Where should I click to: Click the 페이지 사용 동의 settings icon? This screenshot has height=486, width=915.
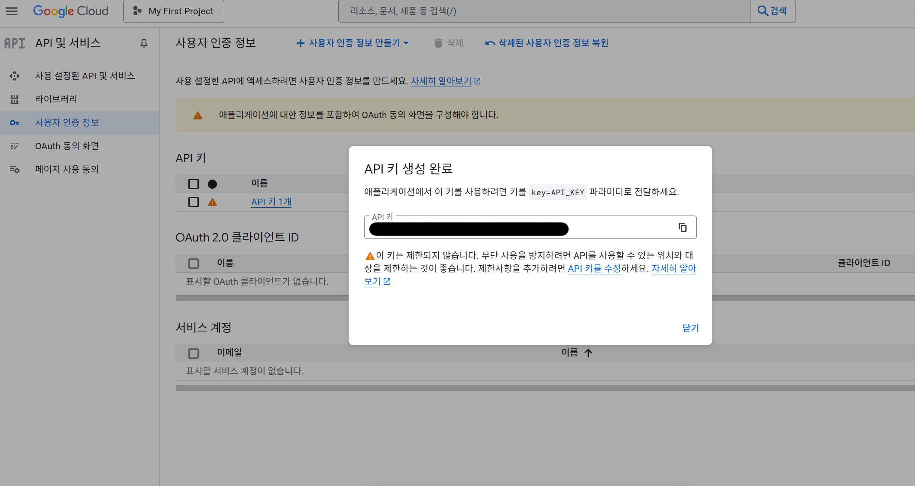[x=14, y=169]
